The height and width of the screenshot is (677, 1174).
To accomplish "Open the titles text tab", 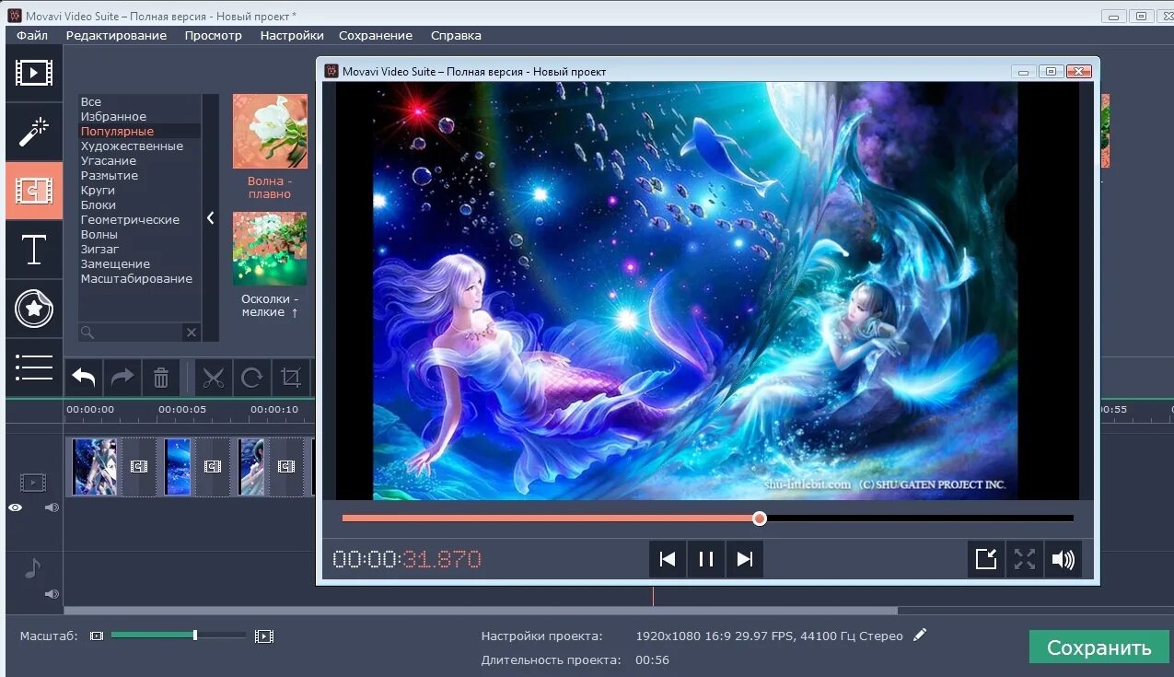I will [x=34, y=250].
